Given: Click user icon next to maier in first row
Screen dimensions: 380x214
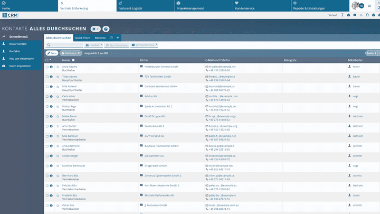Looking at the screenshot, I should [x=349, y=66].
